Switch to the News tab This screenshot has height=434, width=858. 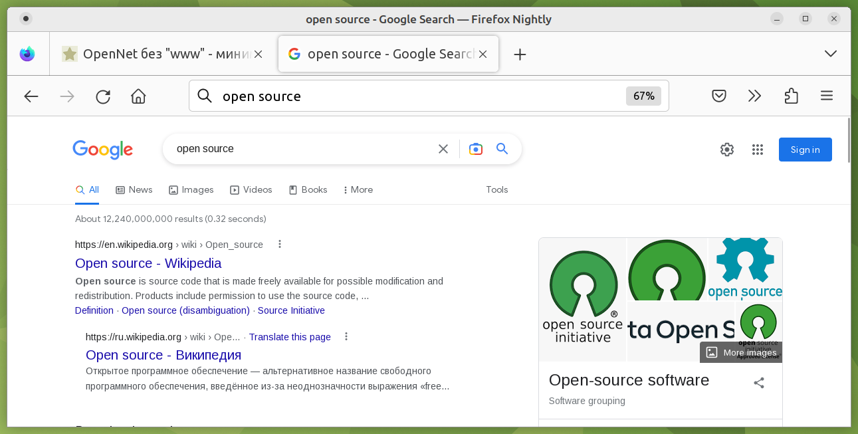click(x=134, y=189)
